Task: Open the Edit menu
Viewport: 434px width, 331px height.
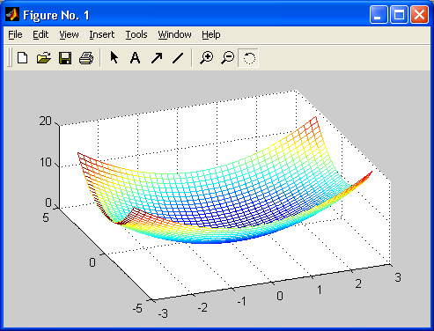Action: [x=40, y=34]
